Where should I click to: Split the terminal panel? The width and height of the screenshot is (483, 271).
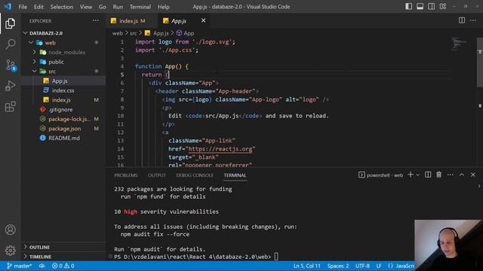coord(428,175)
